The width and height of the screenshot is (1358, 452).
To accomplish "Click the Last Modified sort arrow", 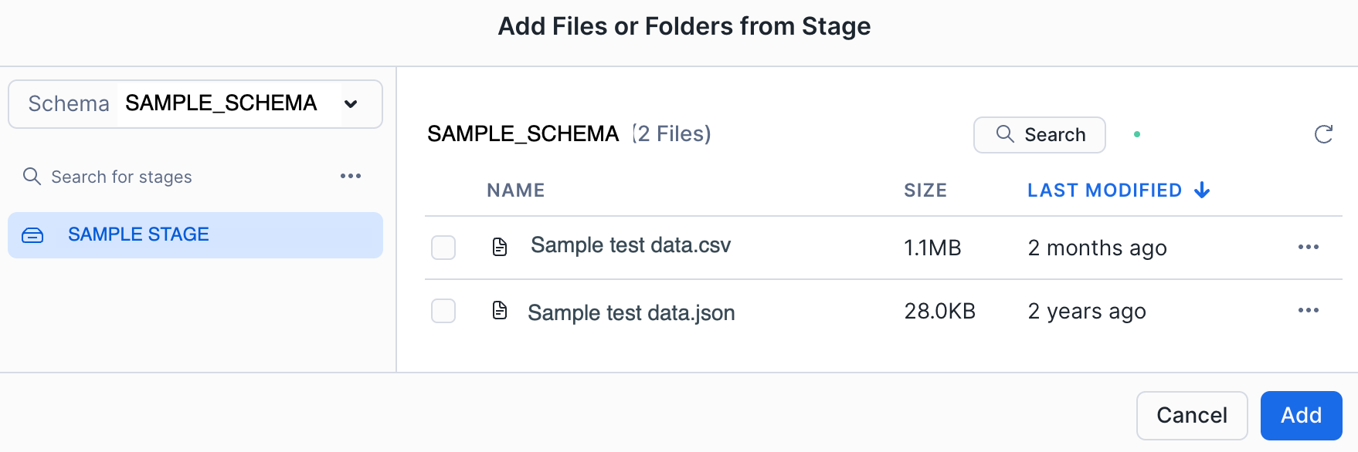I will [x=1202, y=191].
